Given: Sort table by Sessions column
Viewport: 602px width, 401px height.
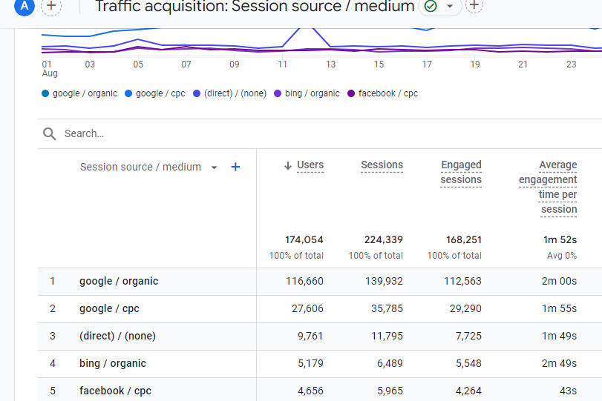Looking at the screenshot, I should click(382, 165).
